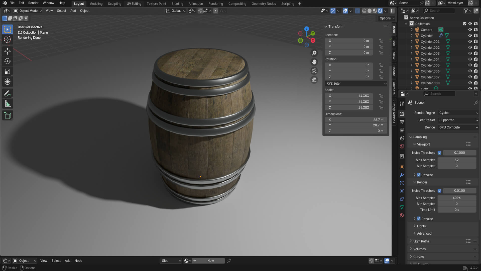Viewport: 481px width, 271px height.
Task: Open the Modifiers properties wrench tab
Action: 402,175
